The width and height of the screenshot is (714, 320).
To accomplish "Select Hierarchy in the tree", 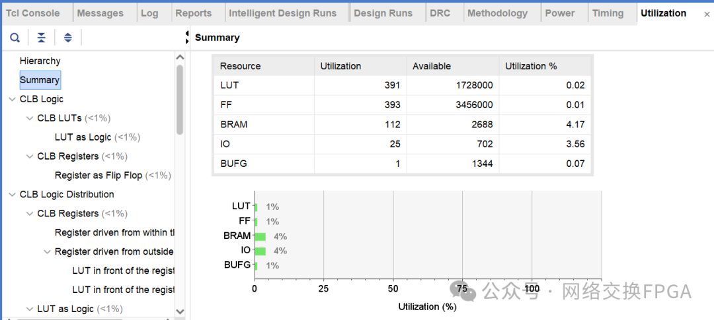I will coord(40,61).
